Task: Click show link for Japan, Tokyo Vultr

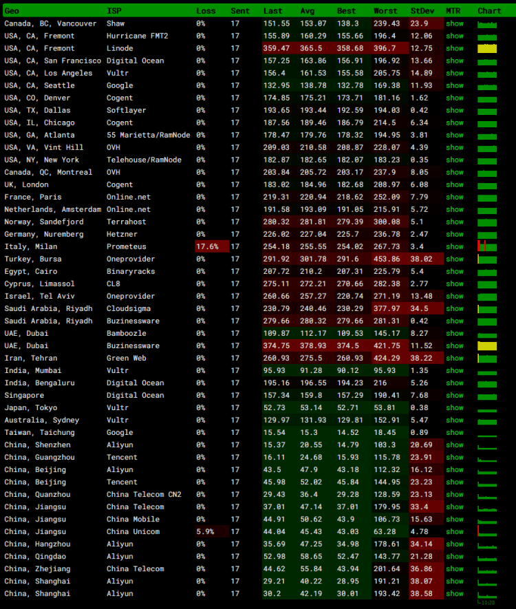Action: click(x=455, y=408)
